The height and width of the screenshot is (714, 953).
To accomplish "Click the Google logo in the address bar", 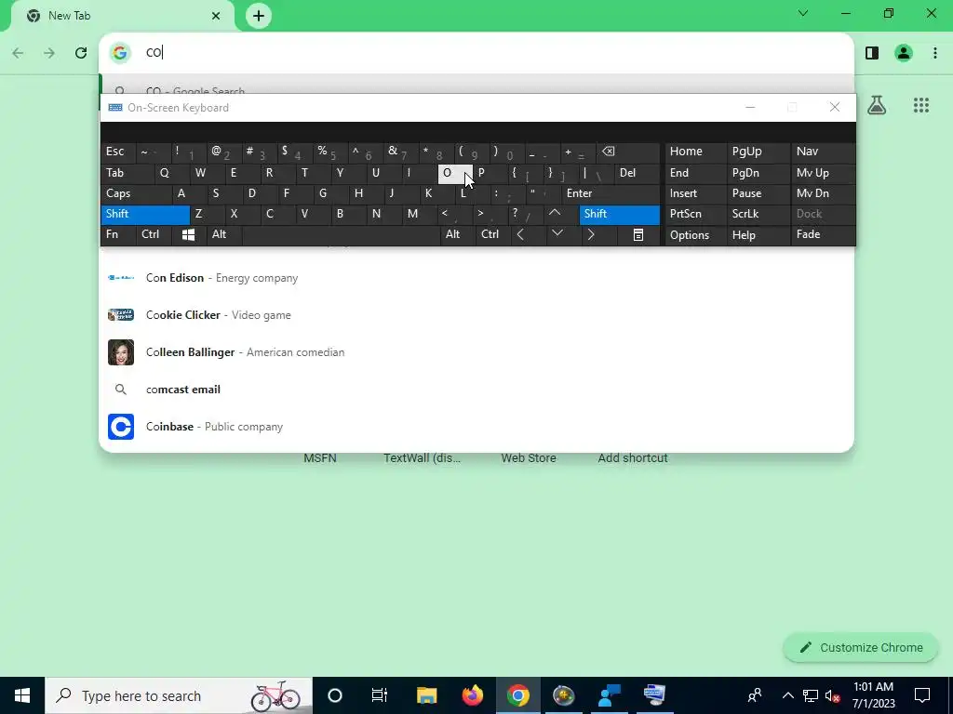I will (x=120, y=53).
